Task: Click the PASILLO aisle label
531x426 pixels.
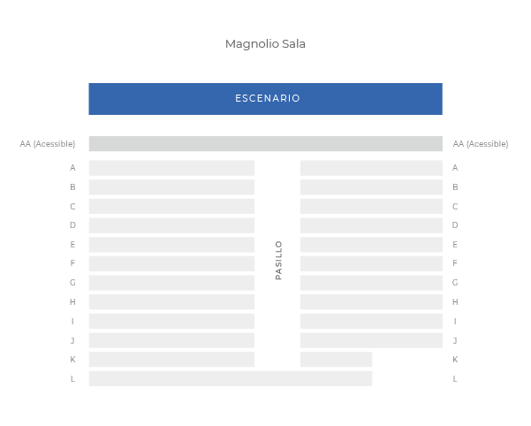Action: pos(279,261)
